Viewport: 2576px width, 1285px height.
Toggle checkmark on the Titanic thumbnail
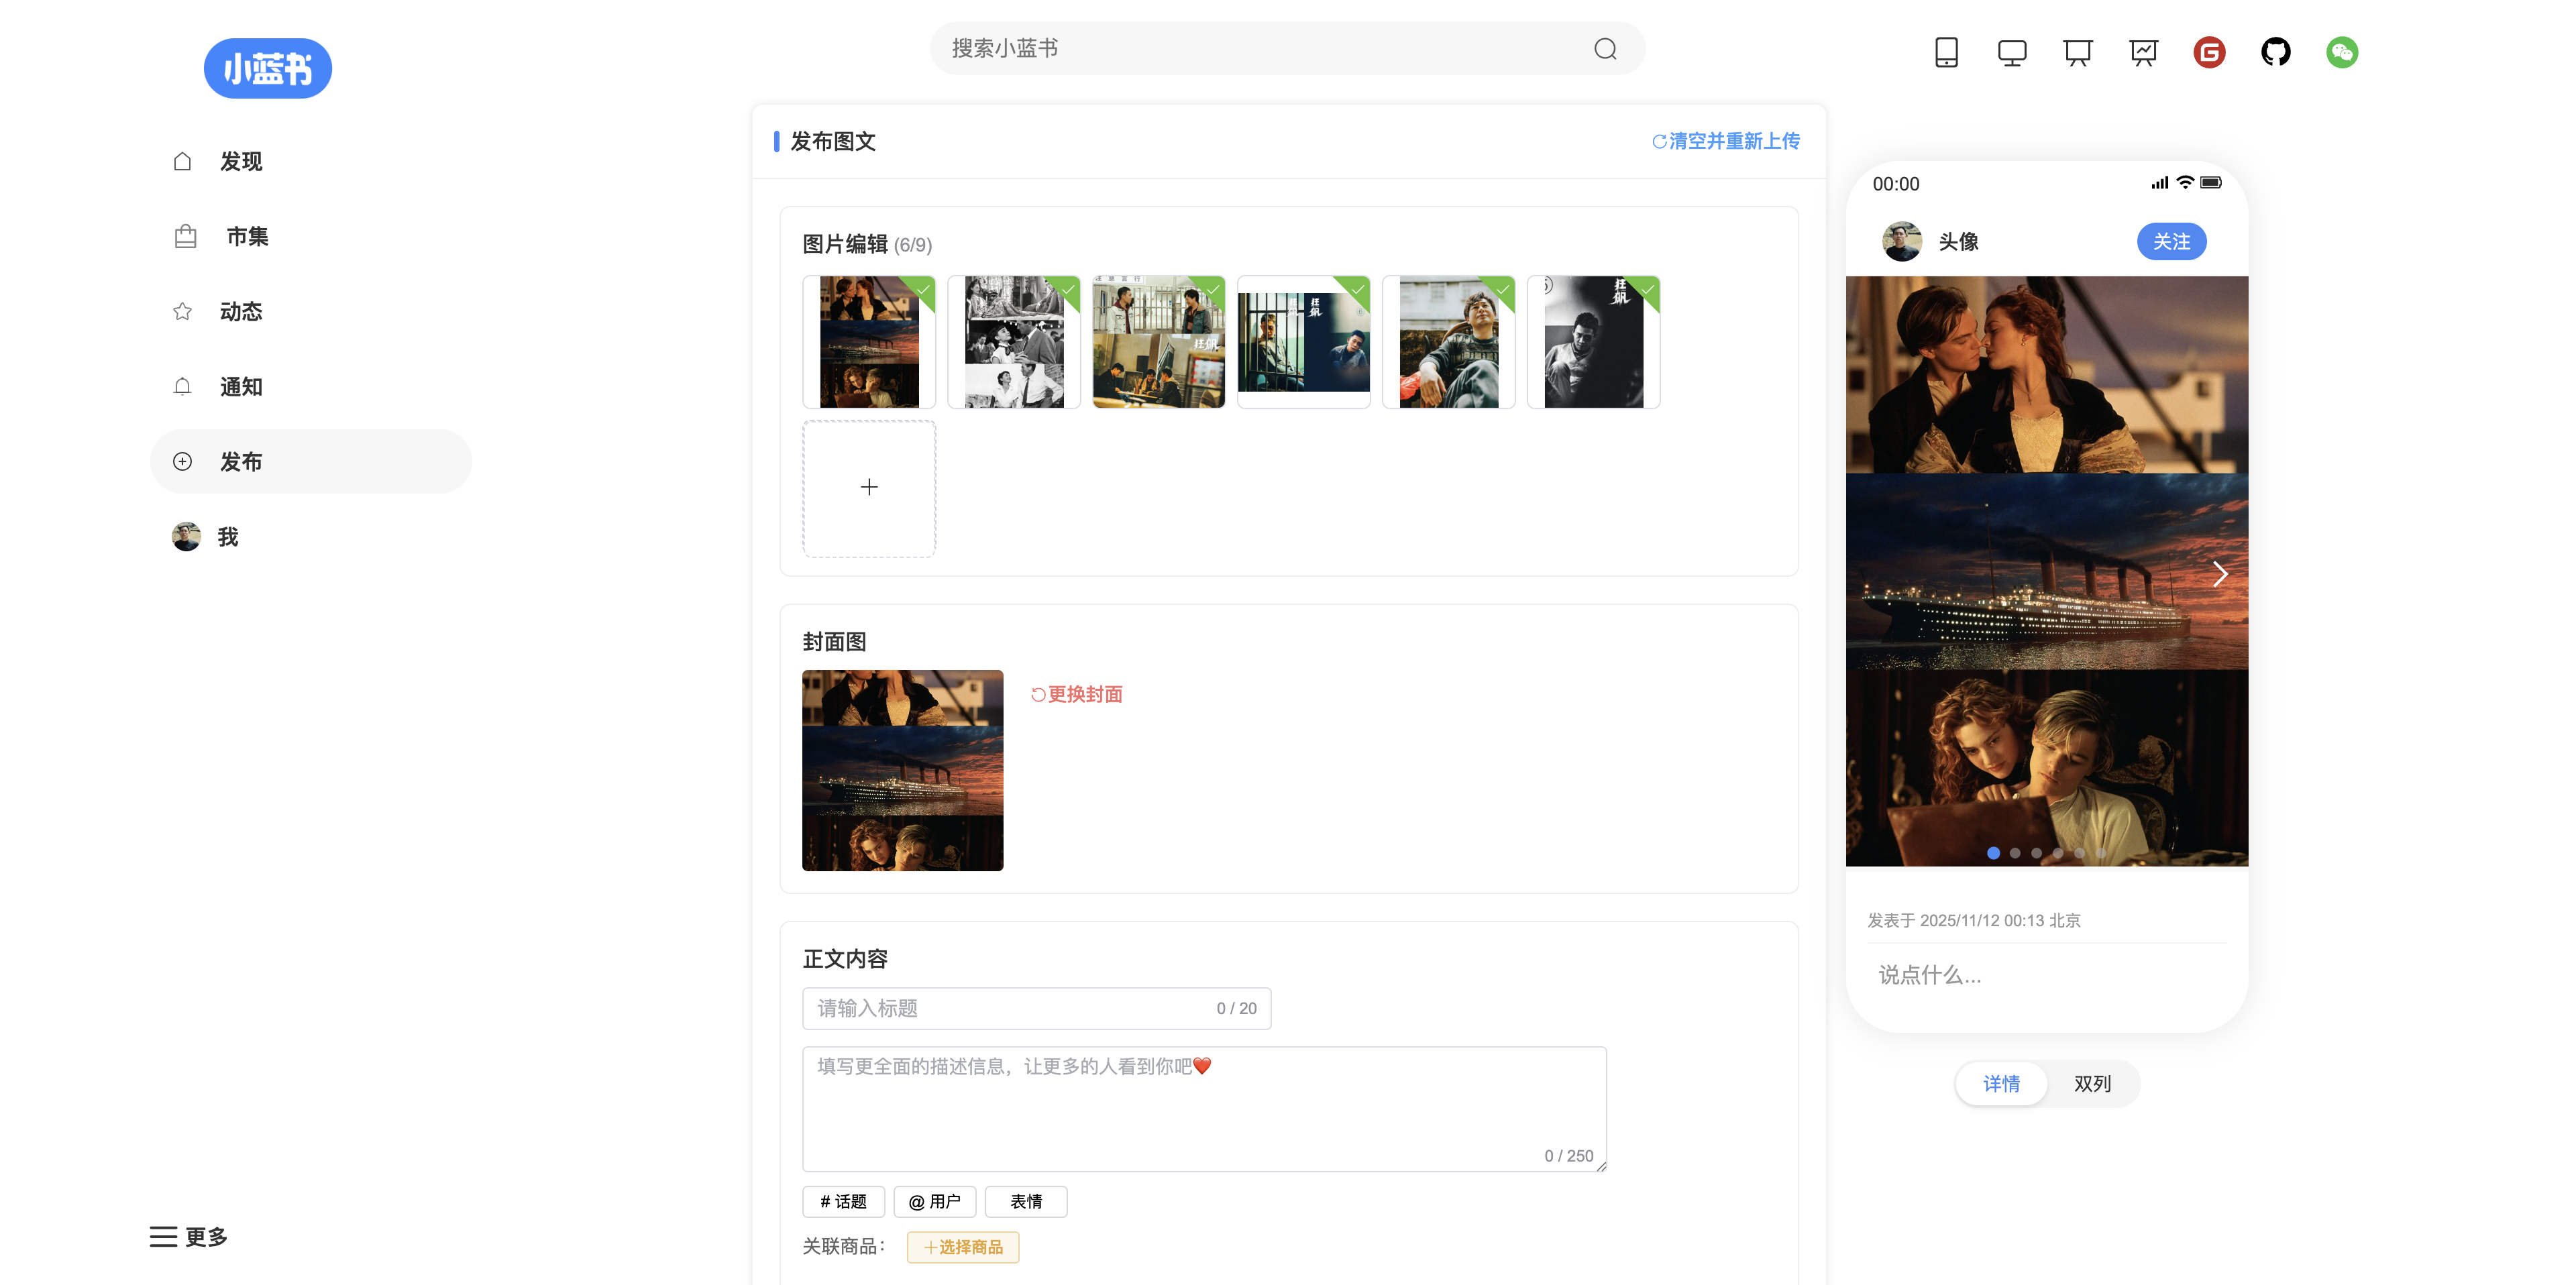(923, 290)
